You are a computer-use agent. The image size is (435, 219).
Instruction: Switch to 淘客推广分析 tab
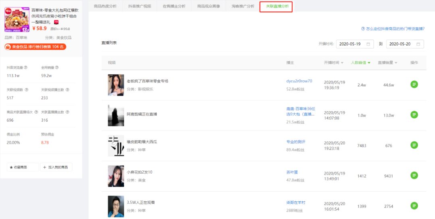(243, 6)
